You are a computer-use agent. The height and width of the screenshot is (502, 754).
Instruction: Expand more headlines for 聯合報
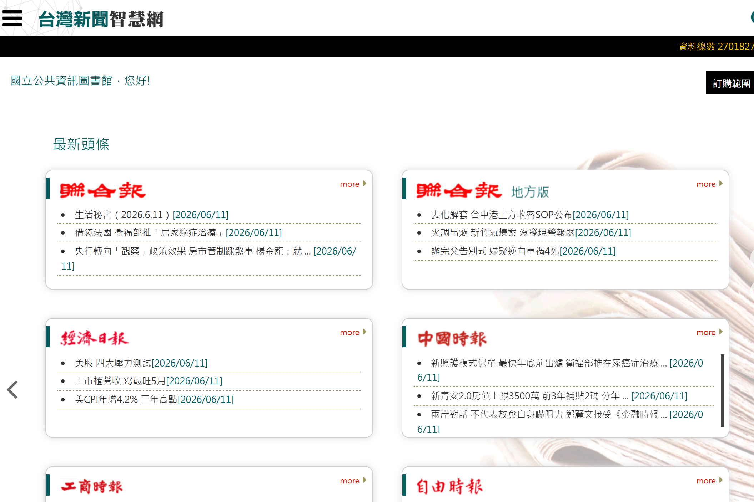click(353, 184)
